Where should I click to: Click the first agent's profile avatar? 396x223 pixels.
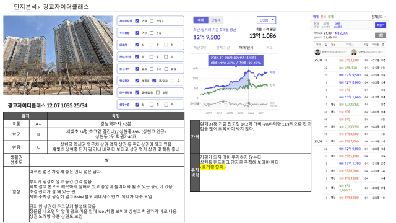coord(317,52)
